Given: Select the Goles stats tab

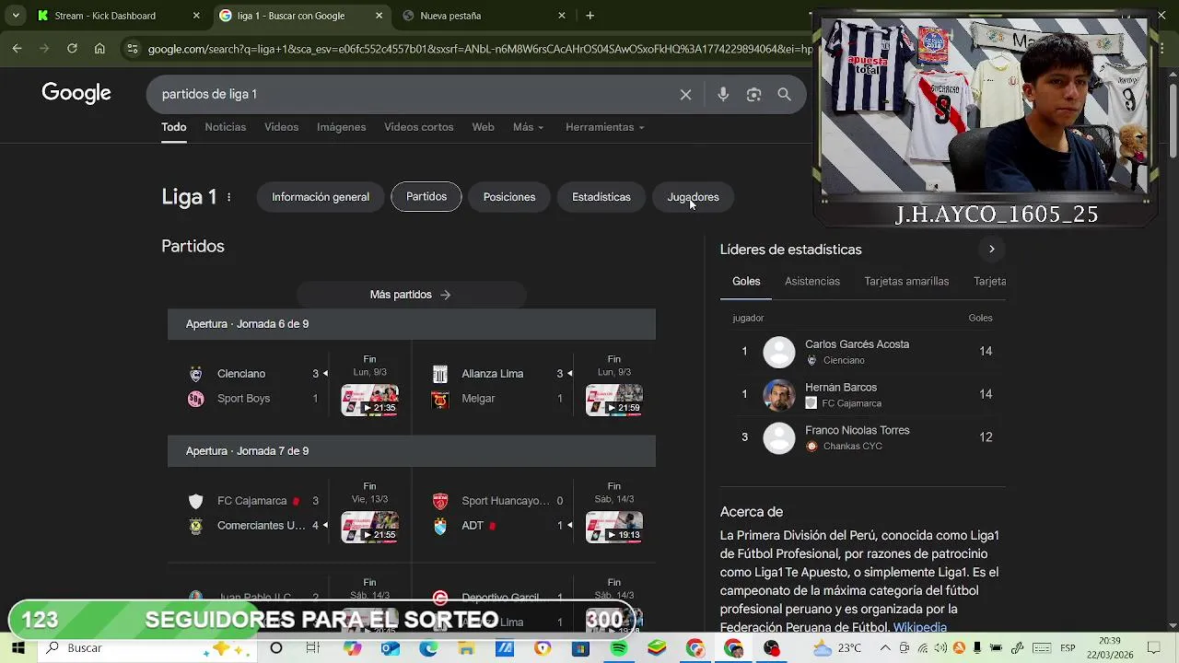Looking at the screenshot, I should click(746, 282).
